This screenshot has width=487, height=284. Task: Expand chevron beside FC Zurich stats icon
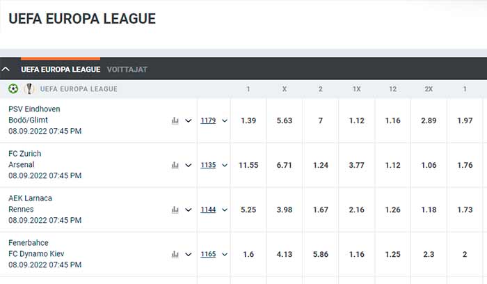click(x=189, y=165)
